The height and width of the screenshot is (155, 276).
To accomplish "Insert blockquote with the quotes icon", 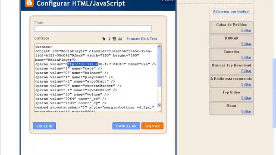I will point(120,39).
